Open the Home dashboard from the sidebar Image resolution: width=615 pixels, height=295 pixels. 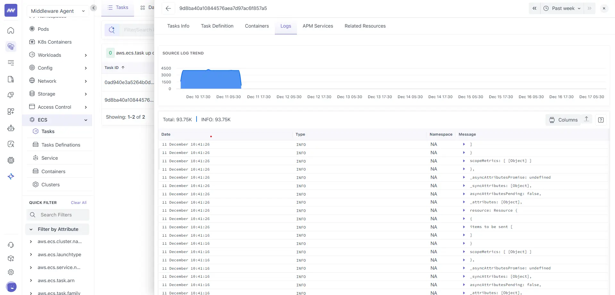11,30
